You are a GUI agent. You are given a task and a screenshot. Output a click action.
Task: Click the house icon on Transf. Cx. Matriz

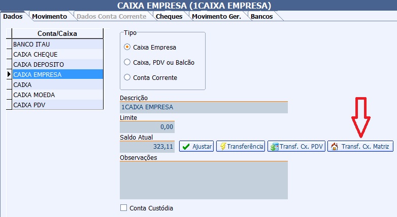point(334,147)
